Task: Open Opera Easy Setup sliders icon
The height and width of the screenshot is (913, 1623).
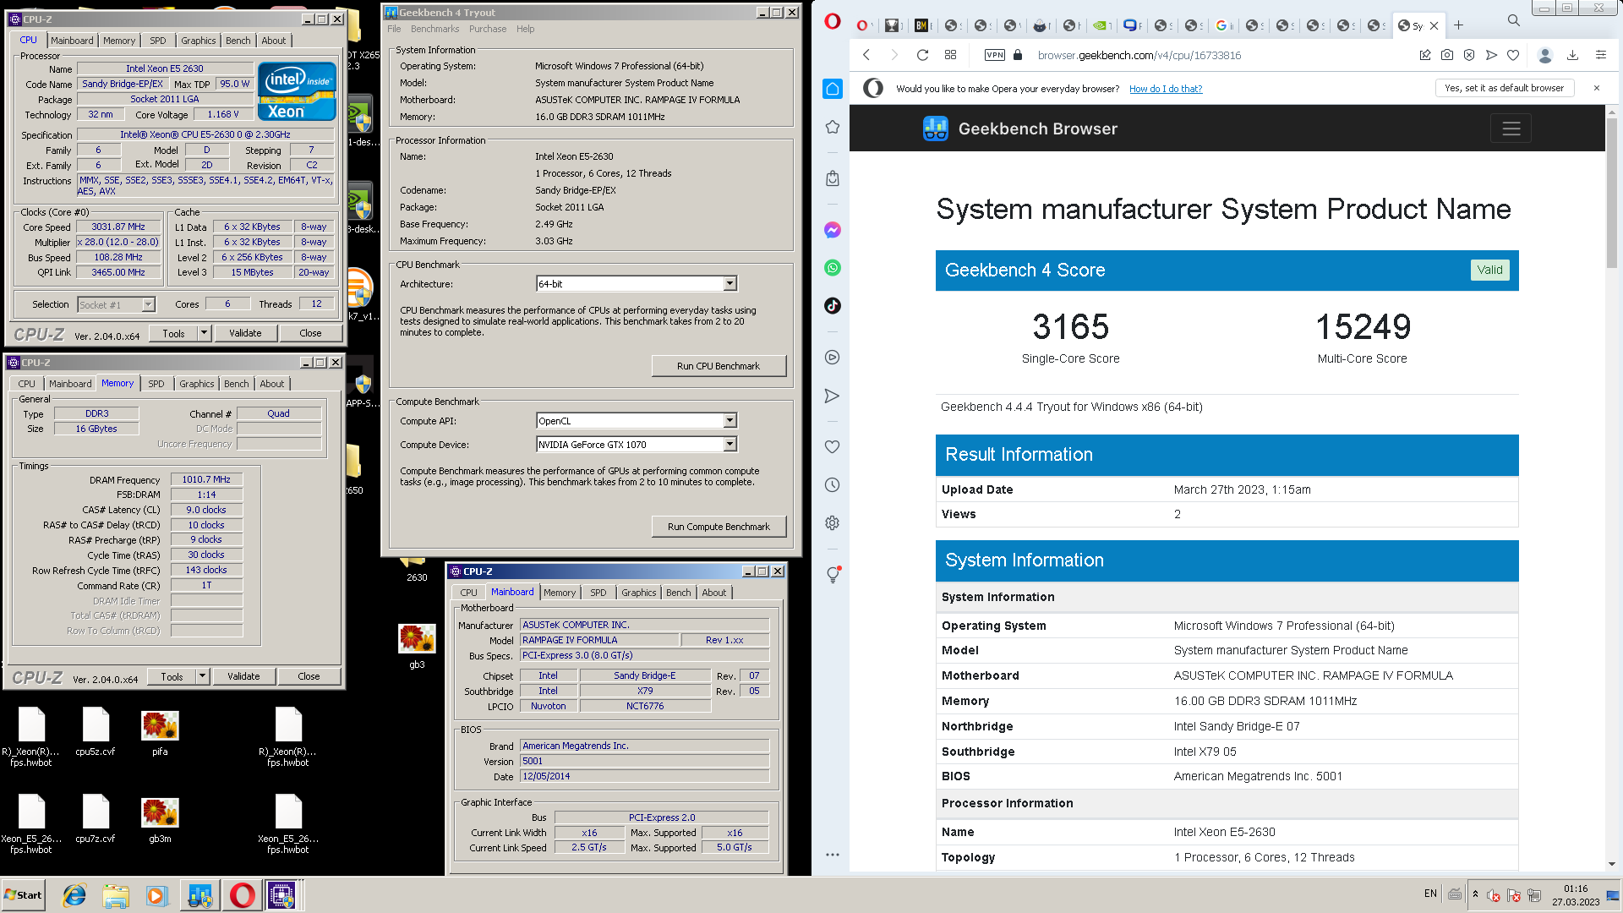Action: (x=1601, y=55)
